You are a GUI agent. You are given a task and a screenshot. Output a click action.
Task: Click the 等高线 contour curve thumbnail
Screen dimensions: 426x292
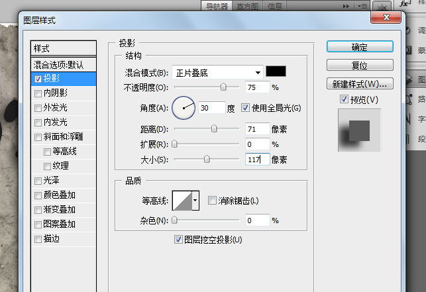(x=182, y=201)
